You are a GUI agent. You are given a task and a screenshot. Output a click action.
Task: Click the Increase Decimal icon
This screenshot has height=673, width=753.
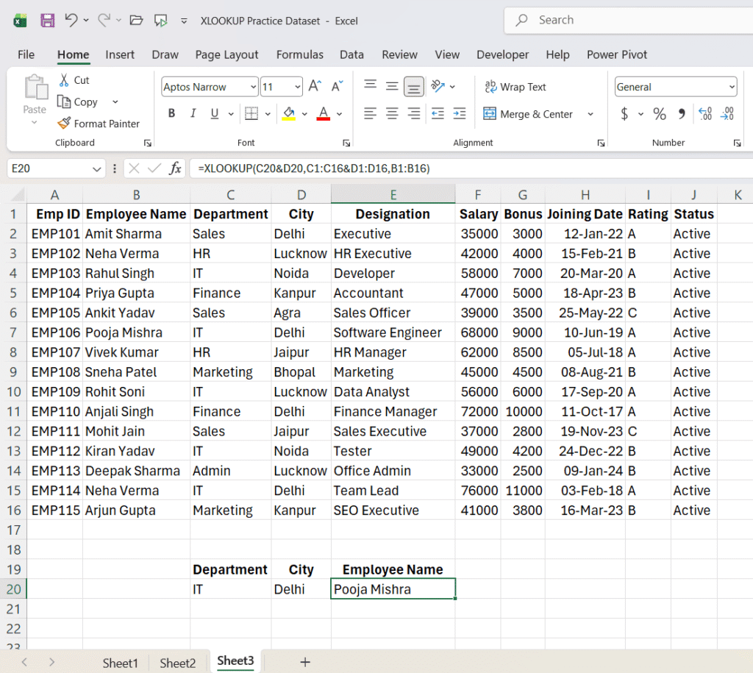pos(705,114)
